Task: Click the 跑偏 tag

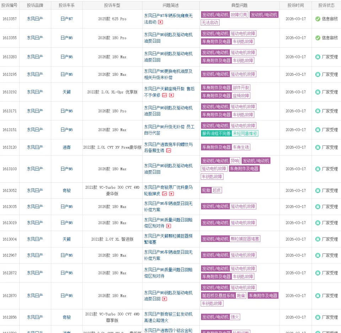Action: 241,296
